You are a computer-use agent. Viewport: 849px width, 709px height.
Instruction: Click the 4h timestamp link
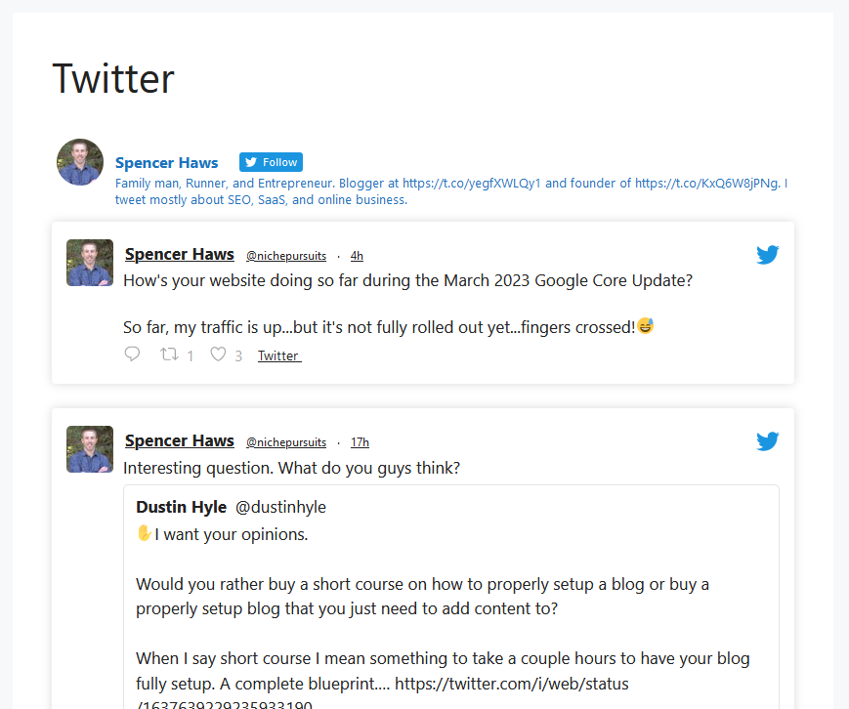pos(357,256)
